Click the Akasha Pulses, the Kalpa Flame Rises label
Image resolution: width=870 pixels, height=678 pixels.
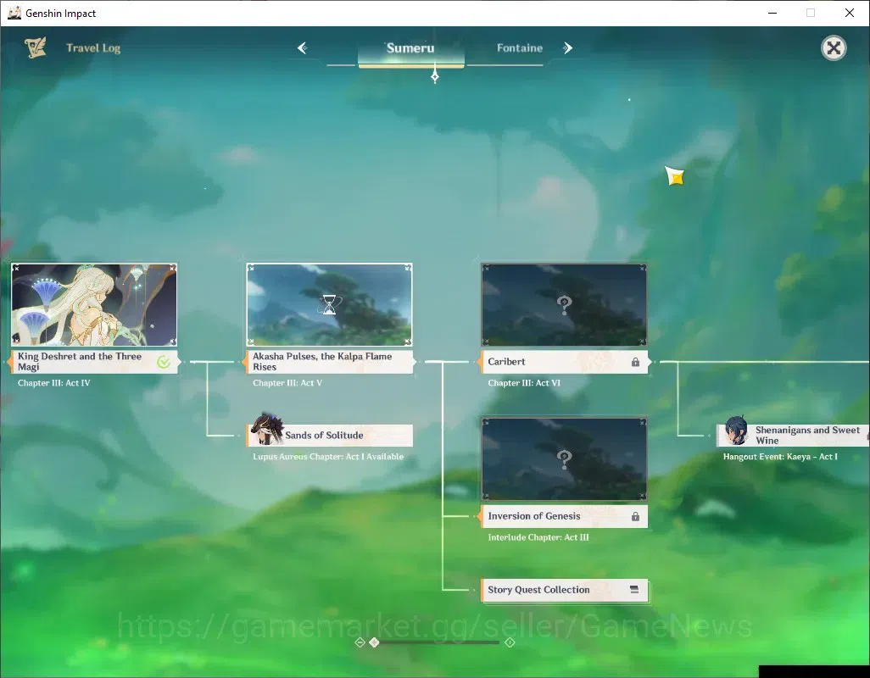coord(330,361)
